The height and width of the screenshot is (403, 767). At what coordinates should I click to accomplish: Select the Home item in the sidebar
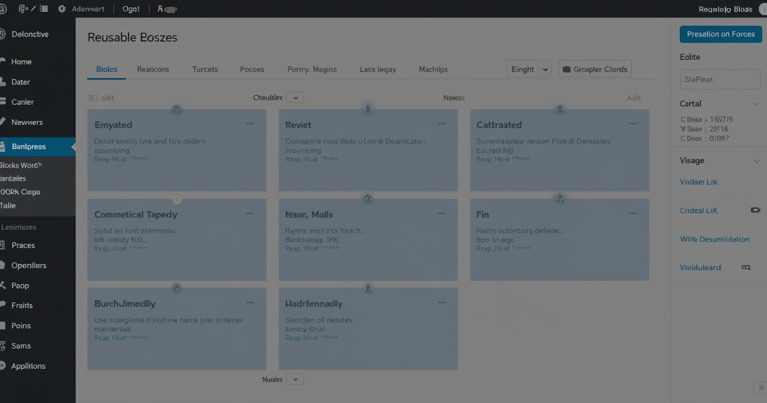pos(23,61)
